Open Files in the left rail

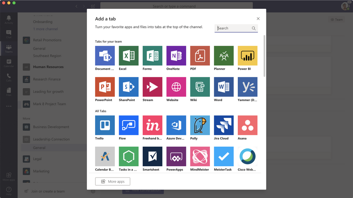(x=9, y=92)
